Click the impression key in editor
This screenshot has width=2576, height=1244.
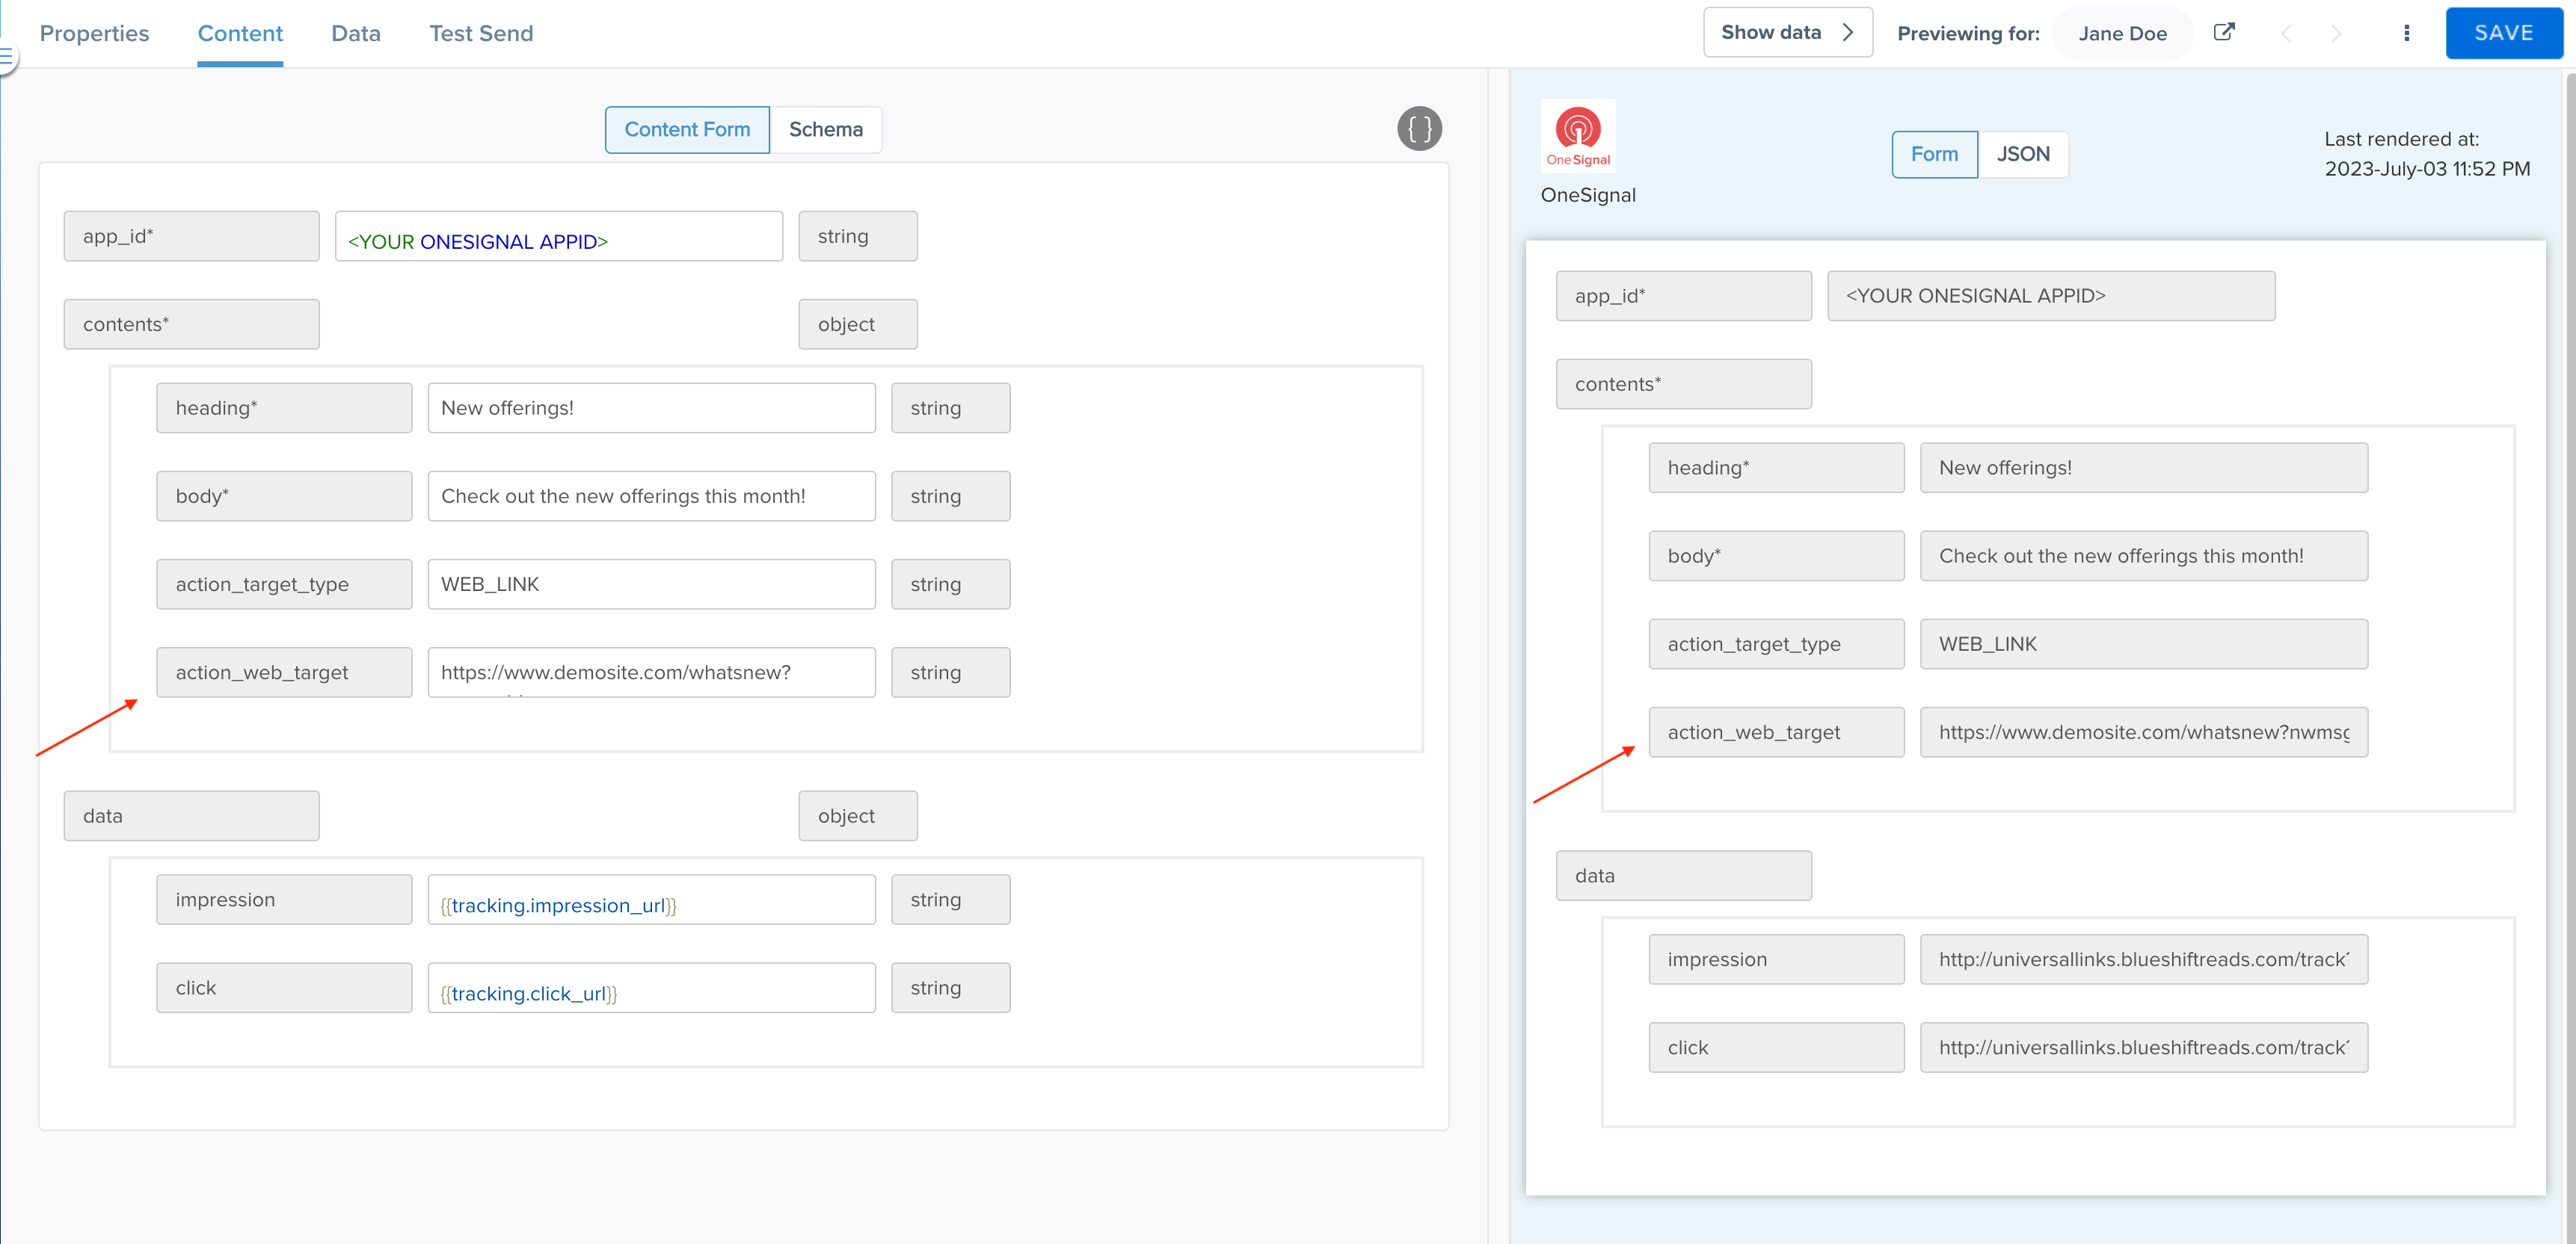[x=284, y=900]
